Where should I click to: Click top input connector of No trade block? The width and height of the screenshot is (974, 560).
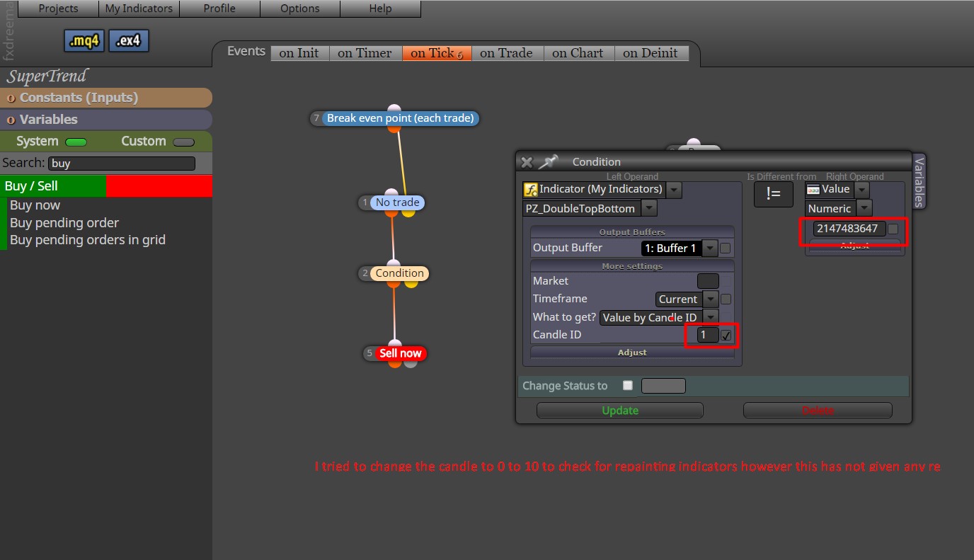click(x=391, y=193)
